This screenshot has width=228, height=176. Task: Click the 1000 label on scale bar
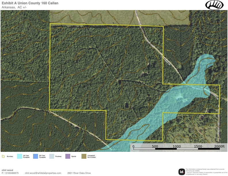[177, 146]
